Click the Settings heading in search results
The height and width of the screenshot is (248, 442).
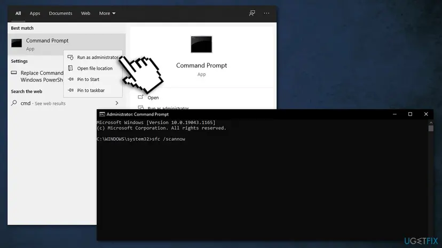pos(19,61)
